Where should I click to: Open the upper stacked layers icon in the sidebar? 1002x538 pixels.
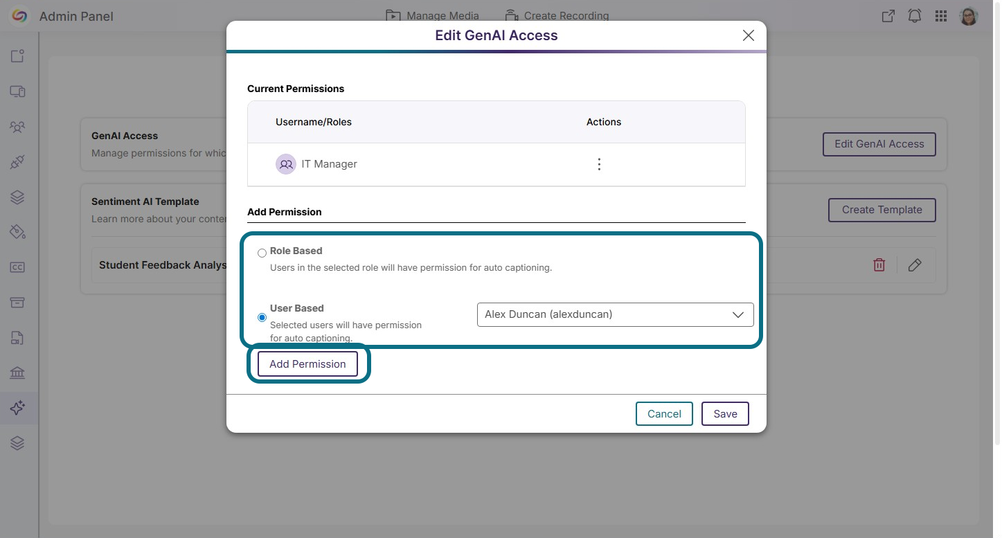[18, 197]
